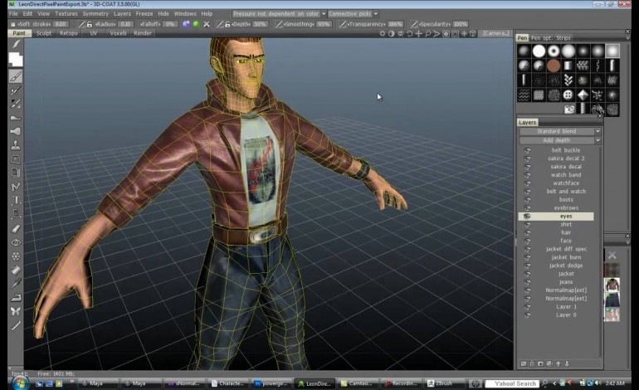639x390 pixels.
Task: Choose the ring-shaped brush alpha
Action: 554,51
